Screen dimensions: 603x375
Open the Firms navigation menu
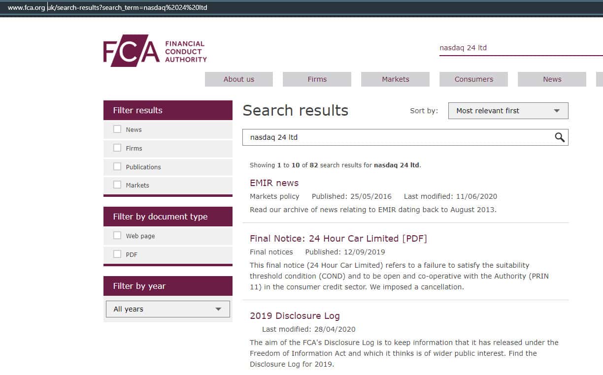click(x=317, y=79)
